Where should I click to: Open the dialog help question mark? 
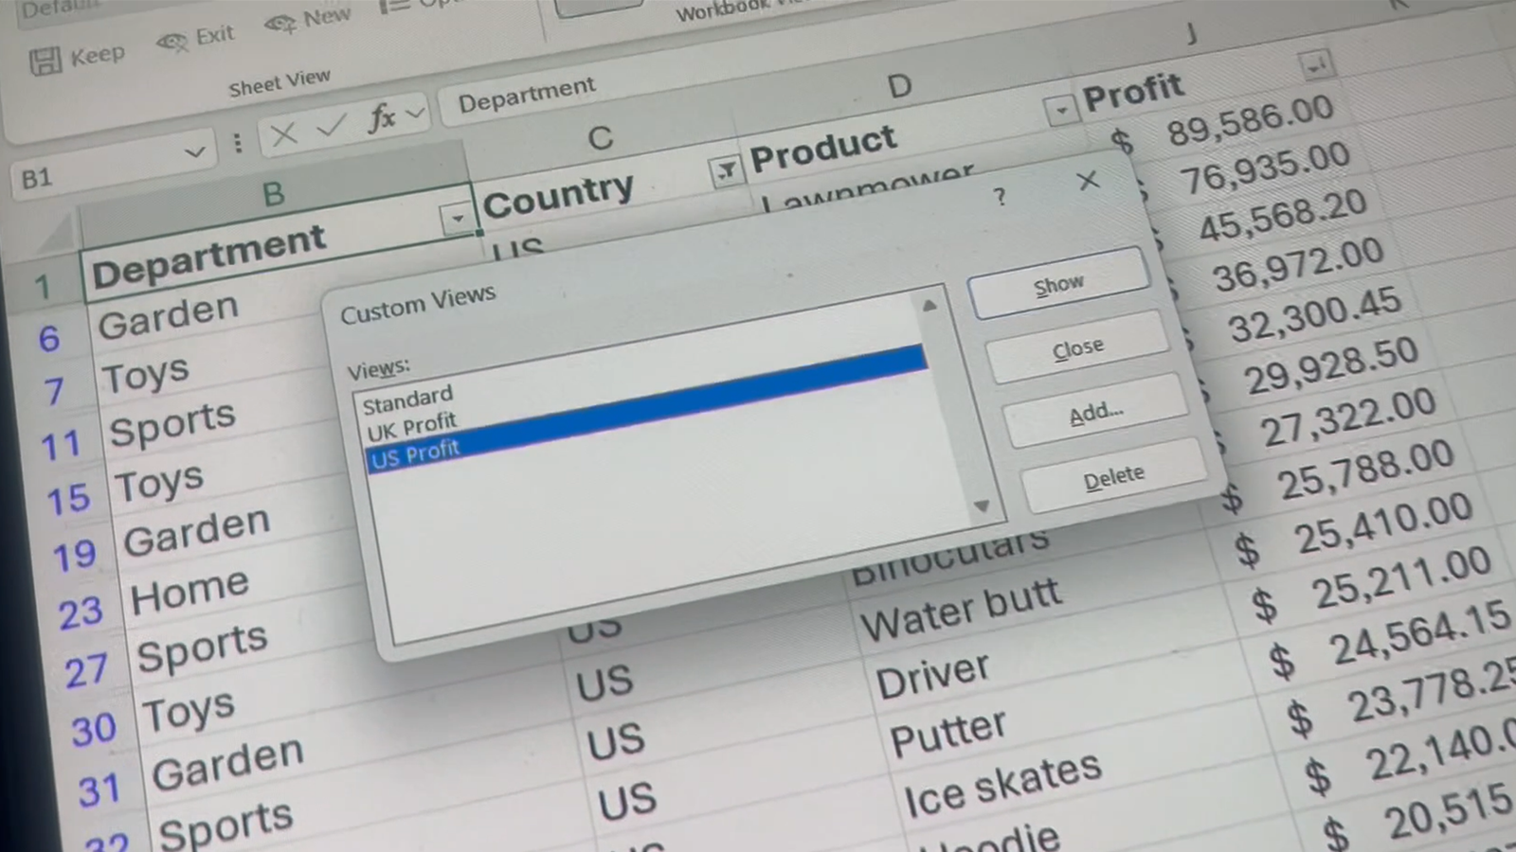pos(1000,197)
